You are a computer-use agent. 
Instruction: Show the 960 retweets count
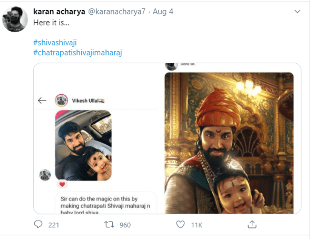click(125, 225)
